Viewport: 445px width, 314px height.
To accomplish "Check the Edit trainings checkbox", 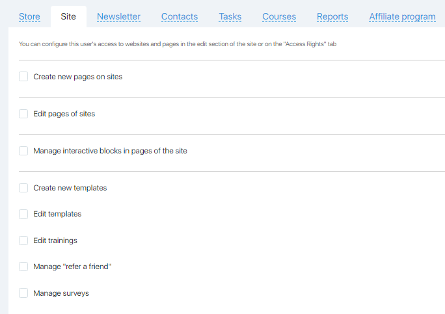I will [x=23, y=241].
